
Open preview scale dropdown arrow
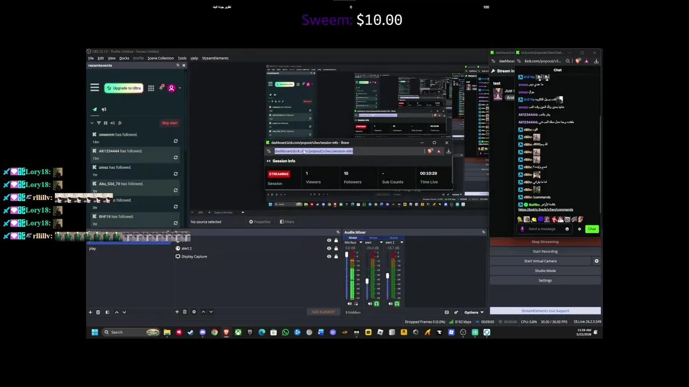coord(242,212)
